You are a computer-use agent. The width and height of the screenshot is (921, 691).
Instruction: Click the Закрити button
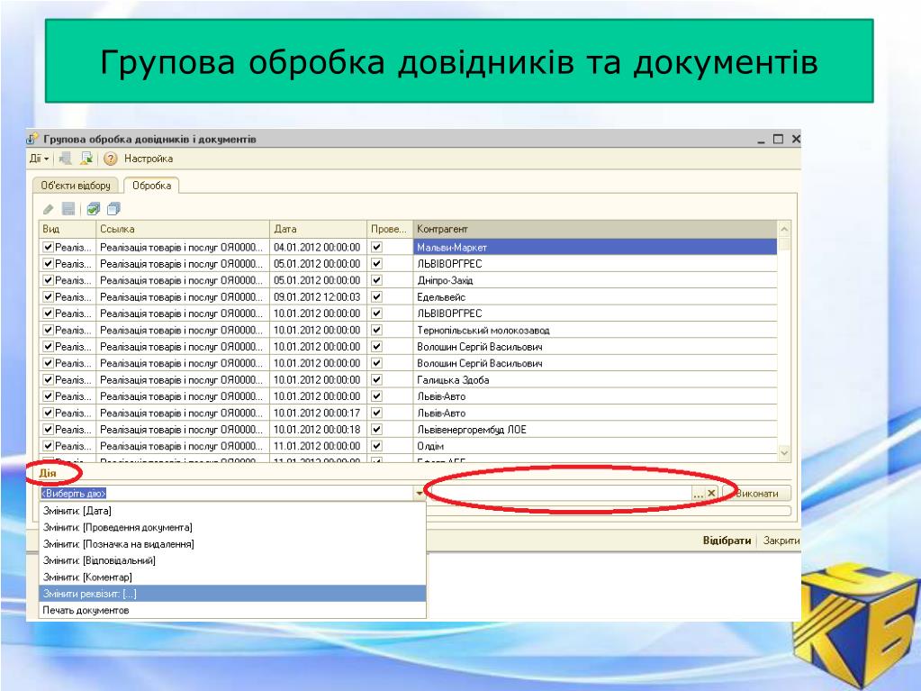pos(781,541)
